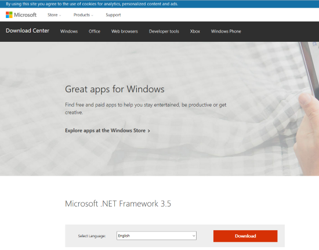Viewport: 319px width, 250px height.
Task: Expand the Products dropdown menu
Action: [x=83, y=15]
